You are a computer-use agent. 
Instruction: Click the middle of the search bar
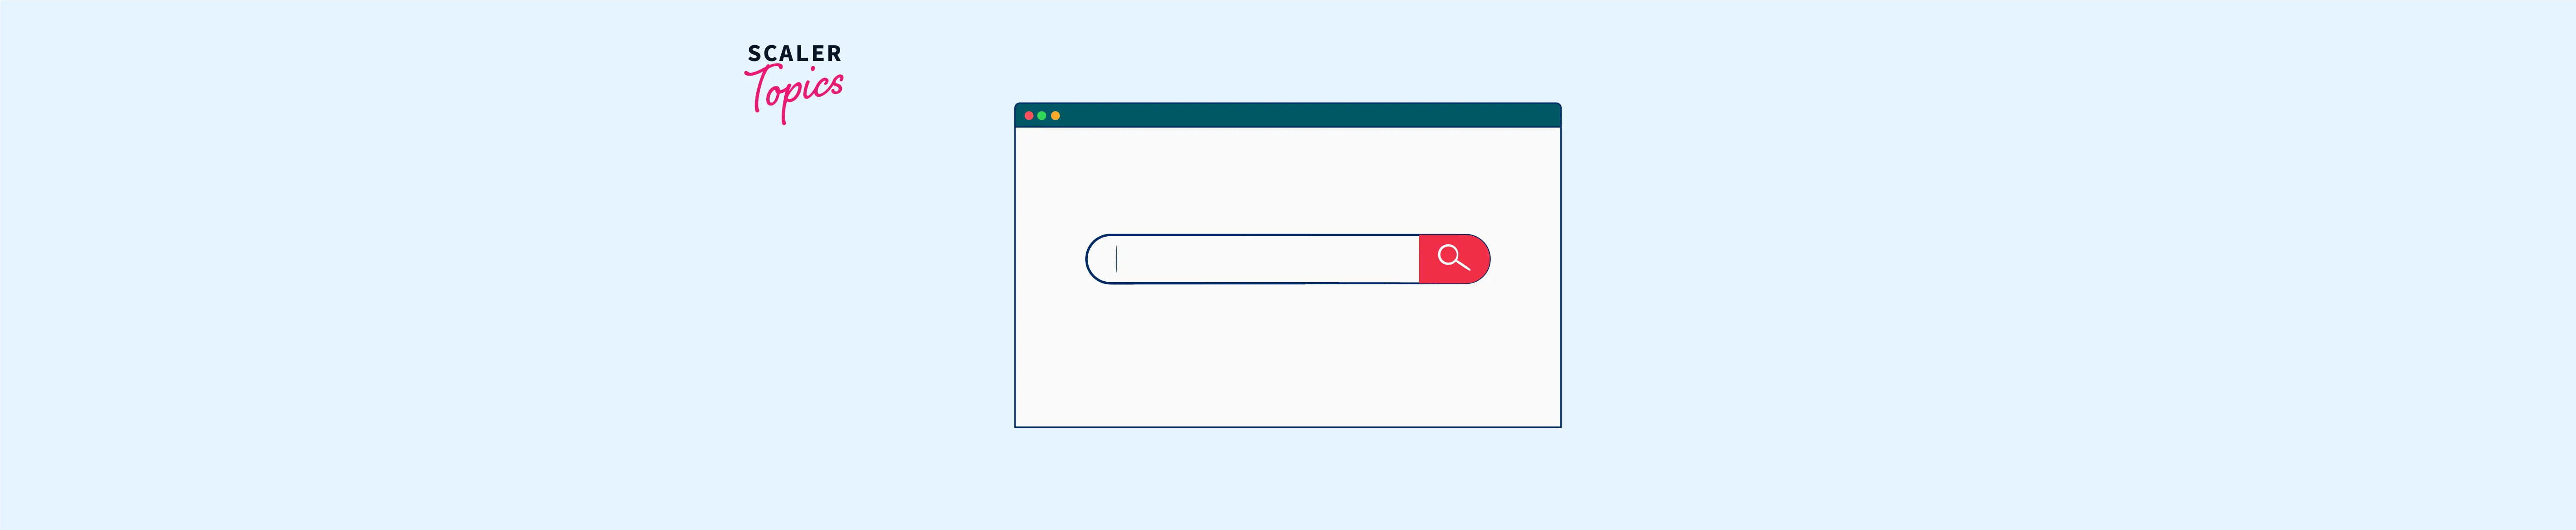1288,259
